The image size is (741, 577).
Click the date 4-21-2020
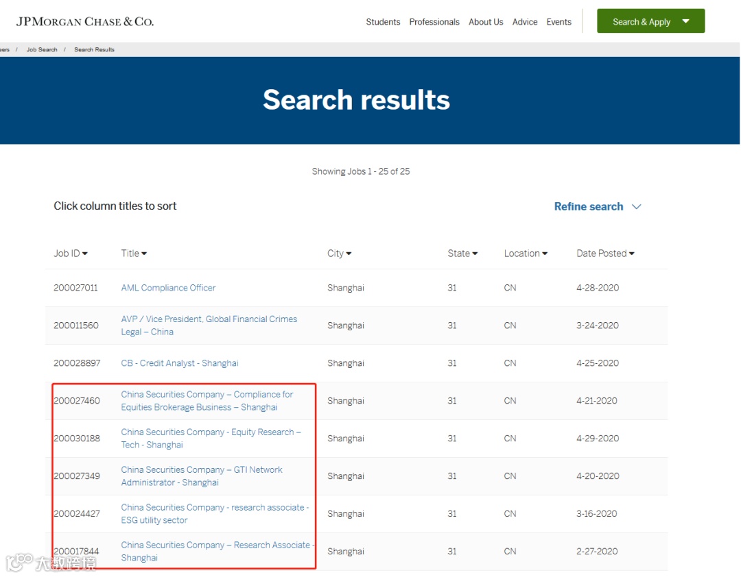(x=597, y=401)
